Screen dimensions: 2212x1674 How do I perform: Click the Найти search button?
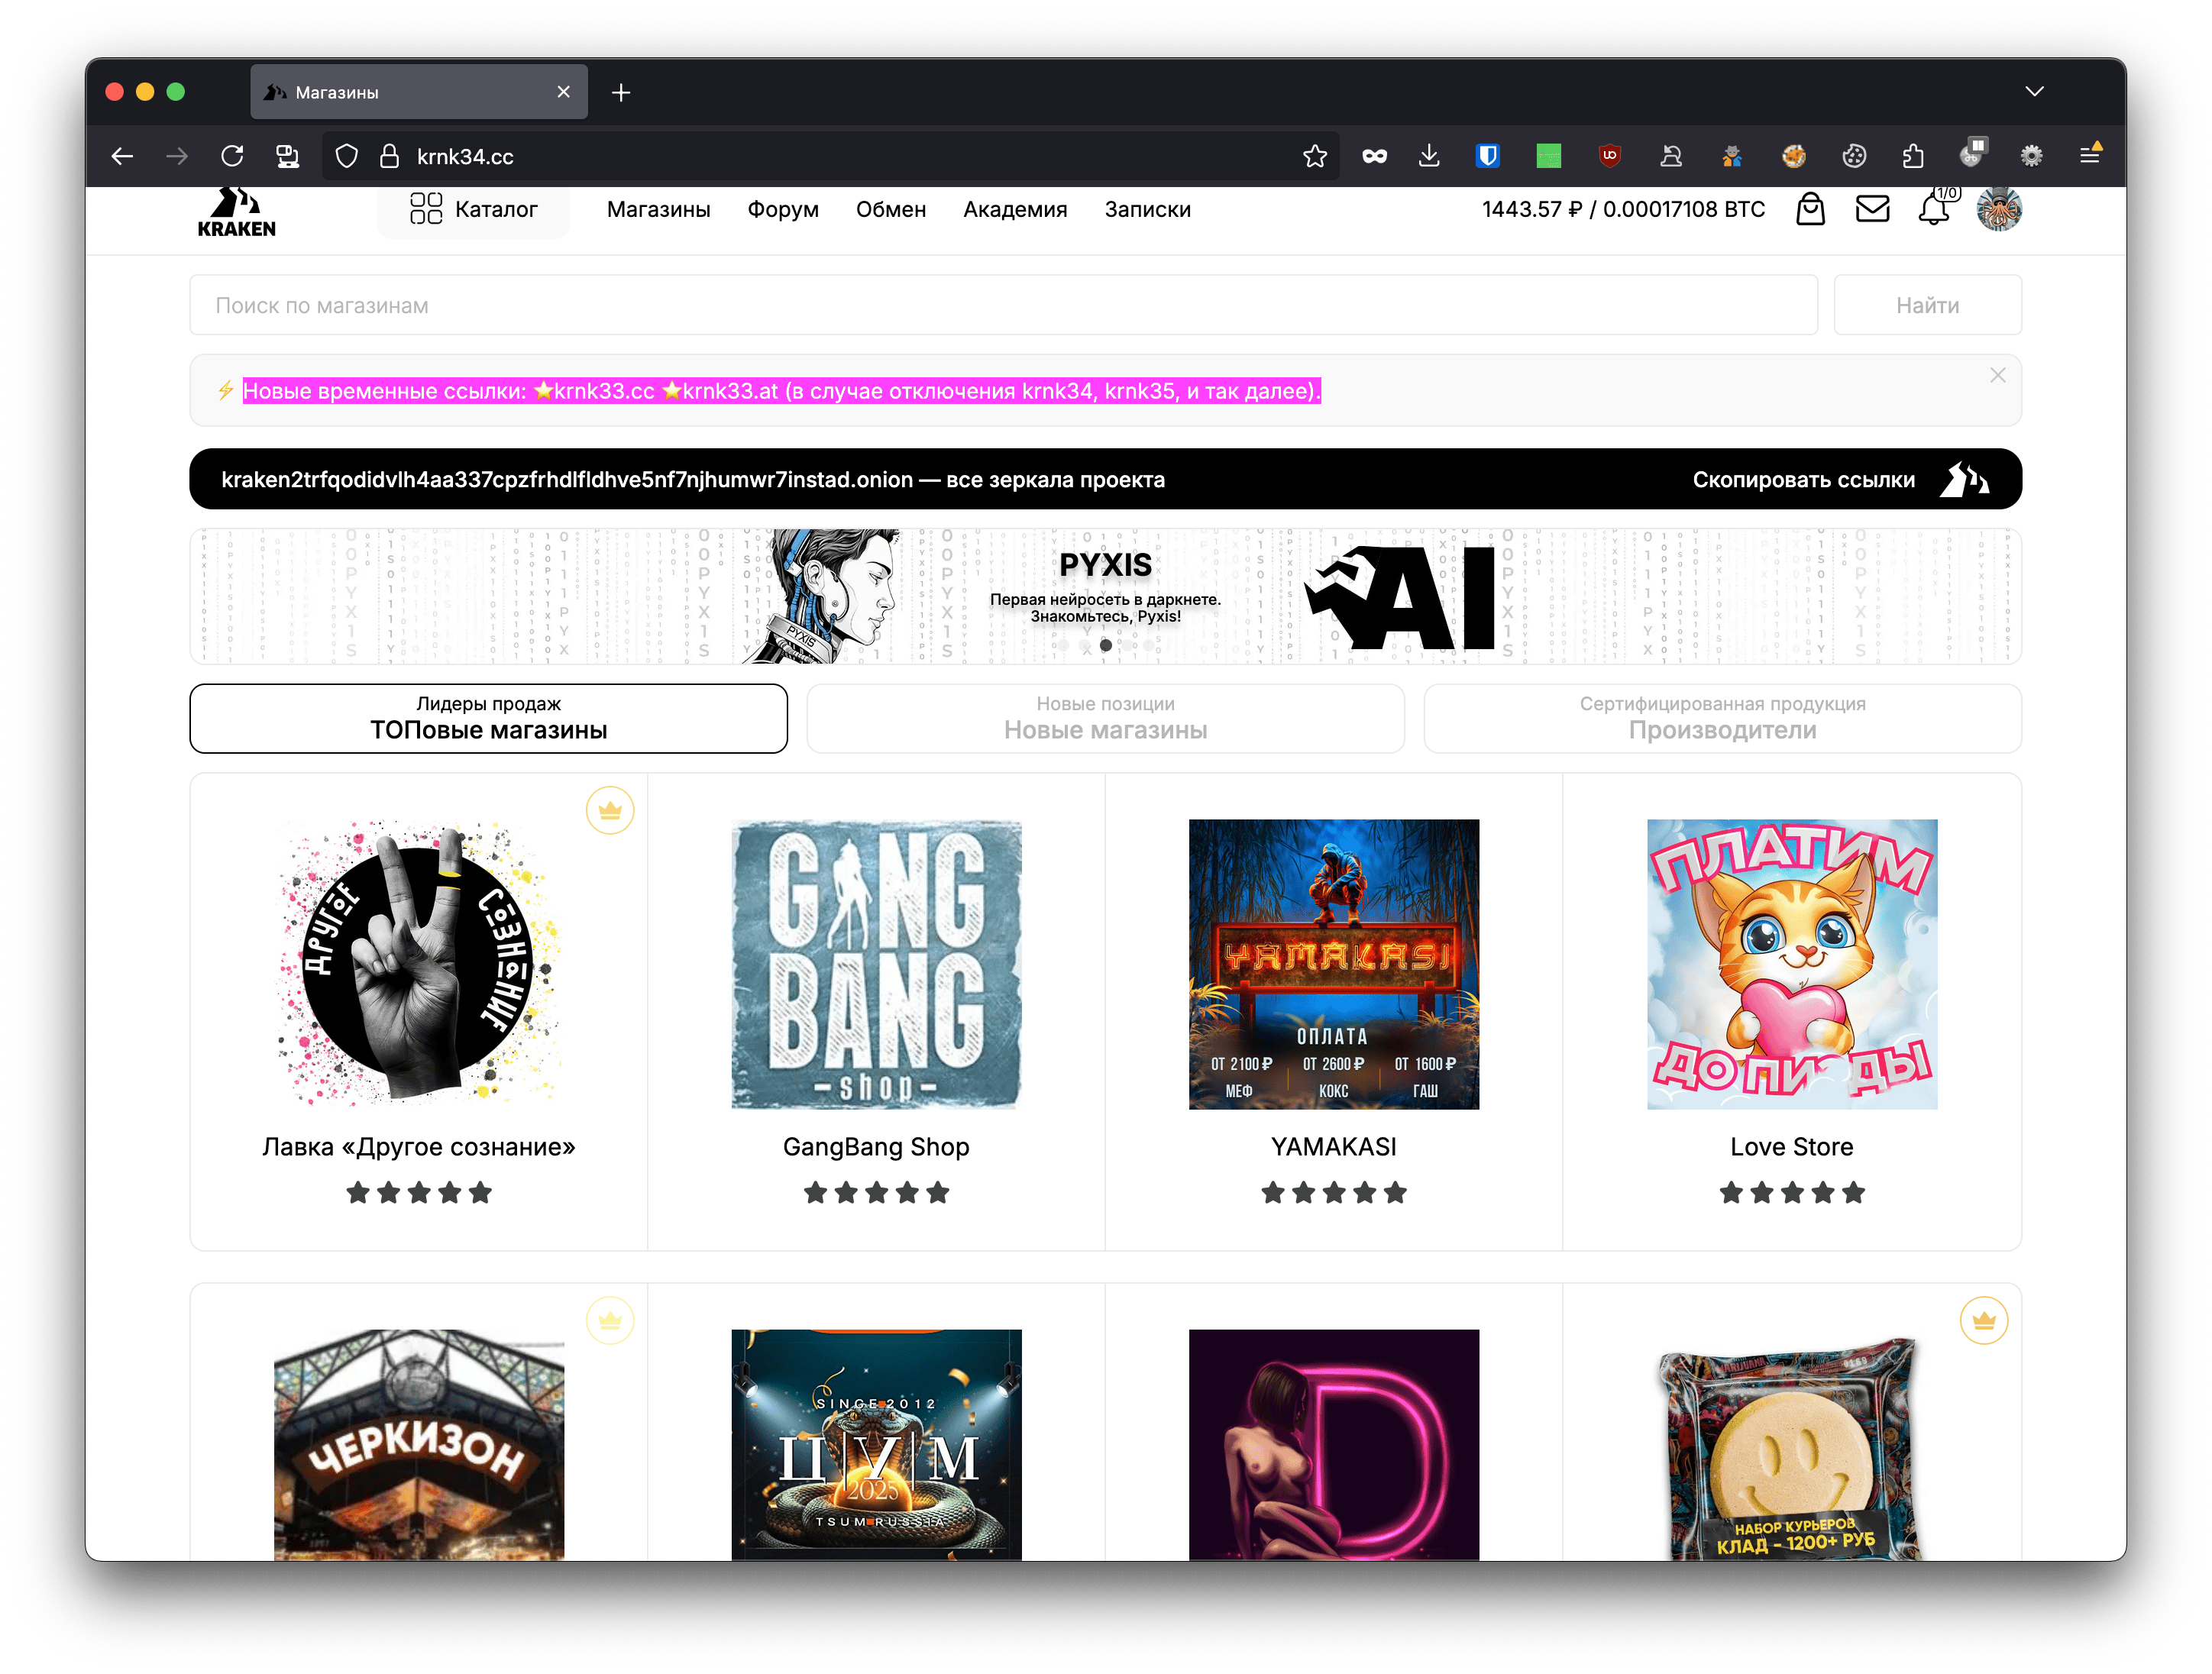click(1927, 305)
